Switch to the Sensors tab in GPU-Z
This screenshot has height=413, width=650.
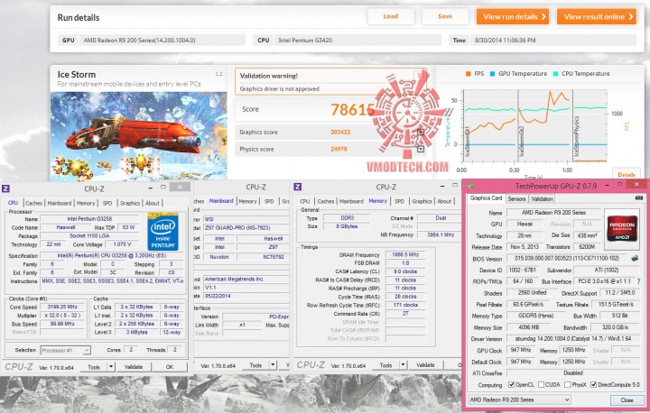(x=516, y=199)
